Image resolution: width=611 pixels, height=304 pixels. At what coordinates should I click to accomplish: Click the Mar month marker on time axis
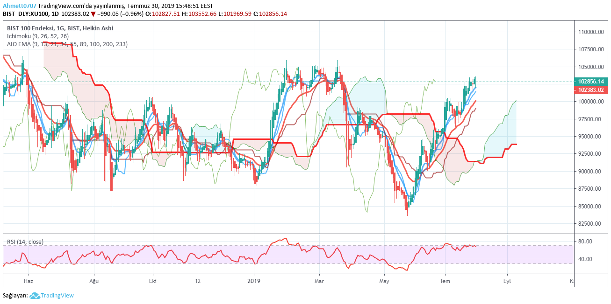point(319,281)
